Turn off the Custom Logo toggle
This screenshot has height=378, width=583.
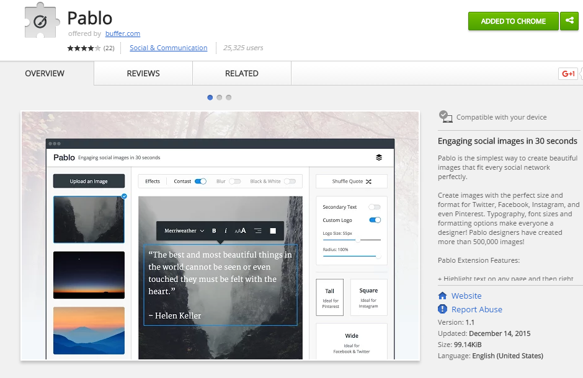point(375,219)
